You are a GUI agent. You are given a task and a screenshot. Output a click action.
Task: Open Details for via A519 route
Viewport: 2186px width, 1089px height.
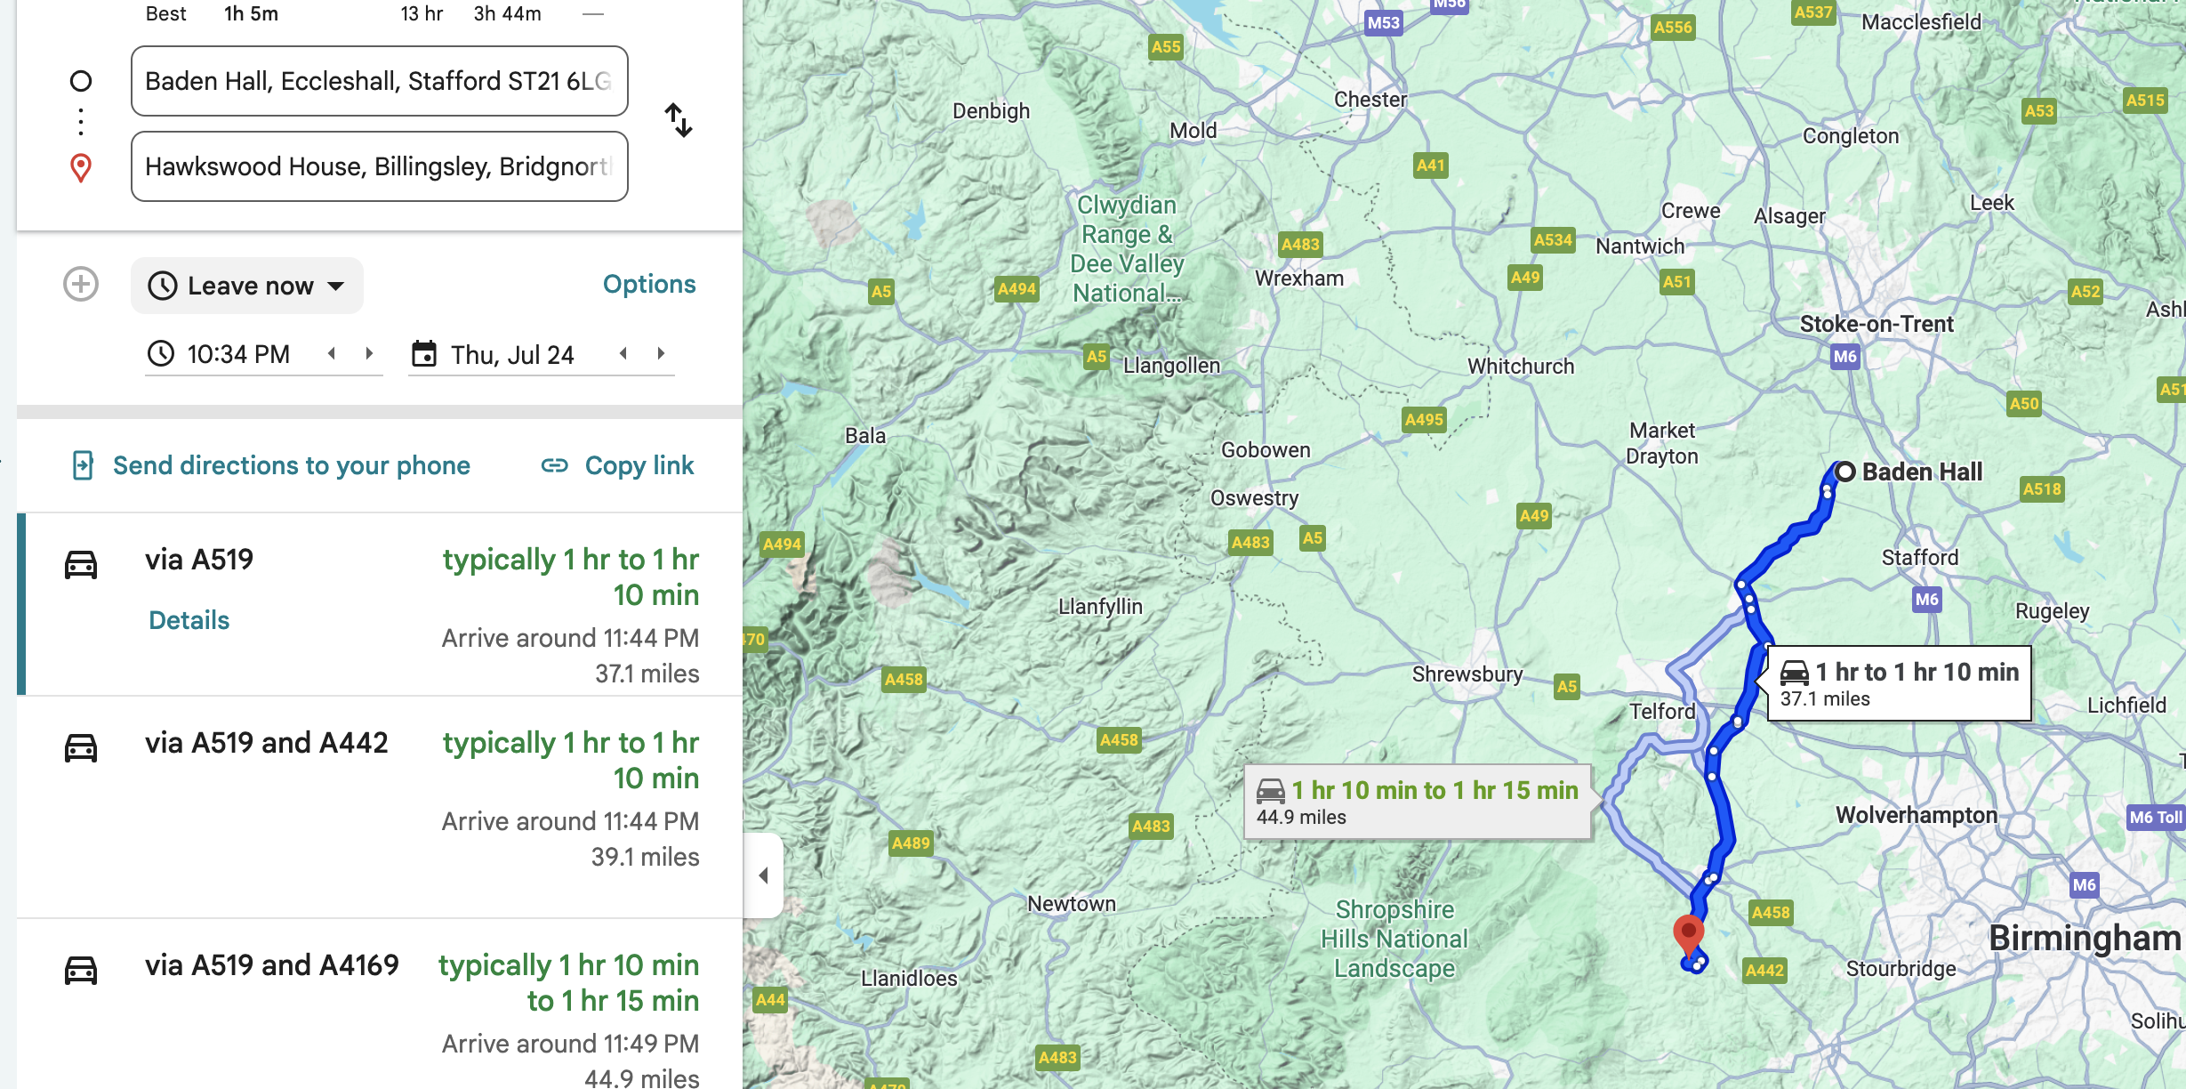(x=189, y=620)
